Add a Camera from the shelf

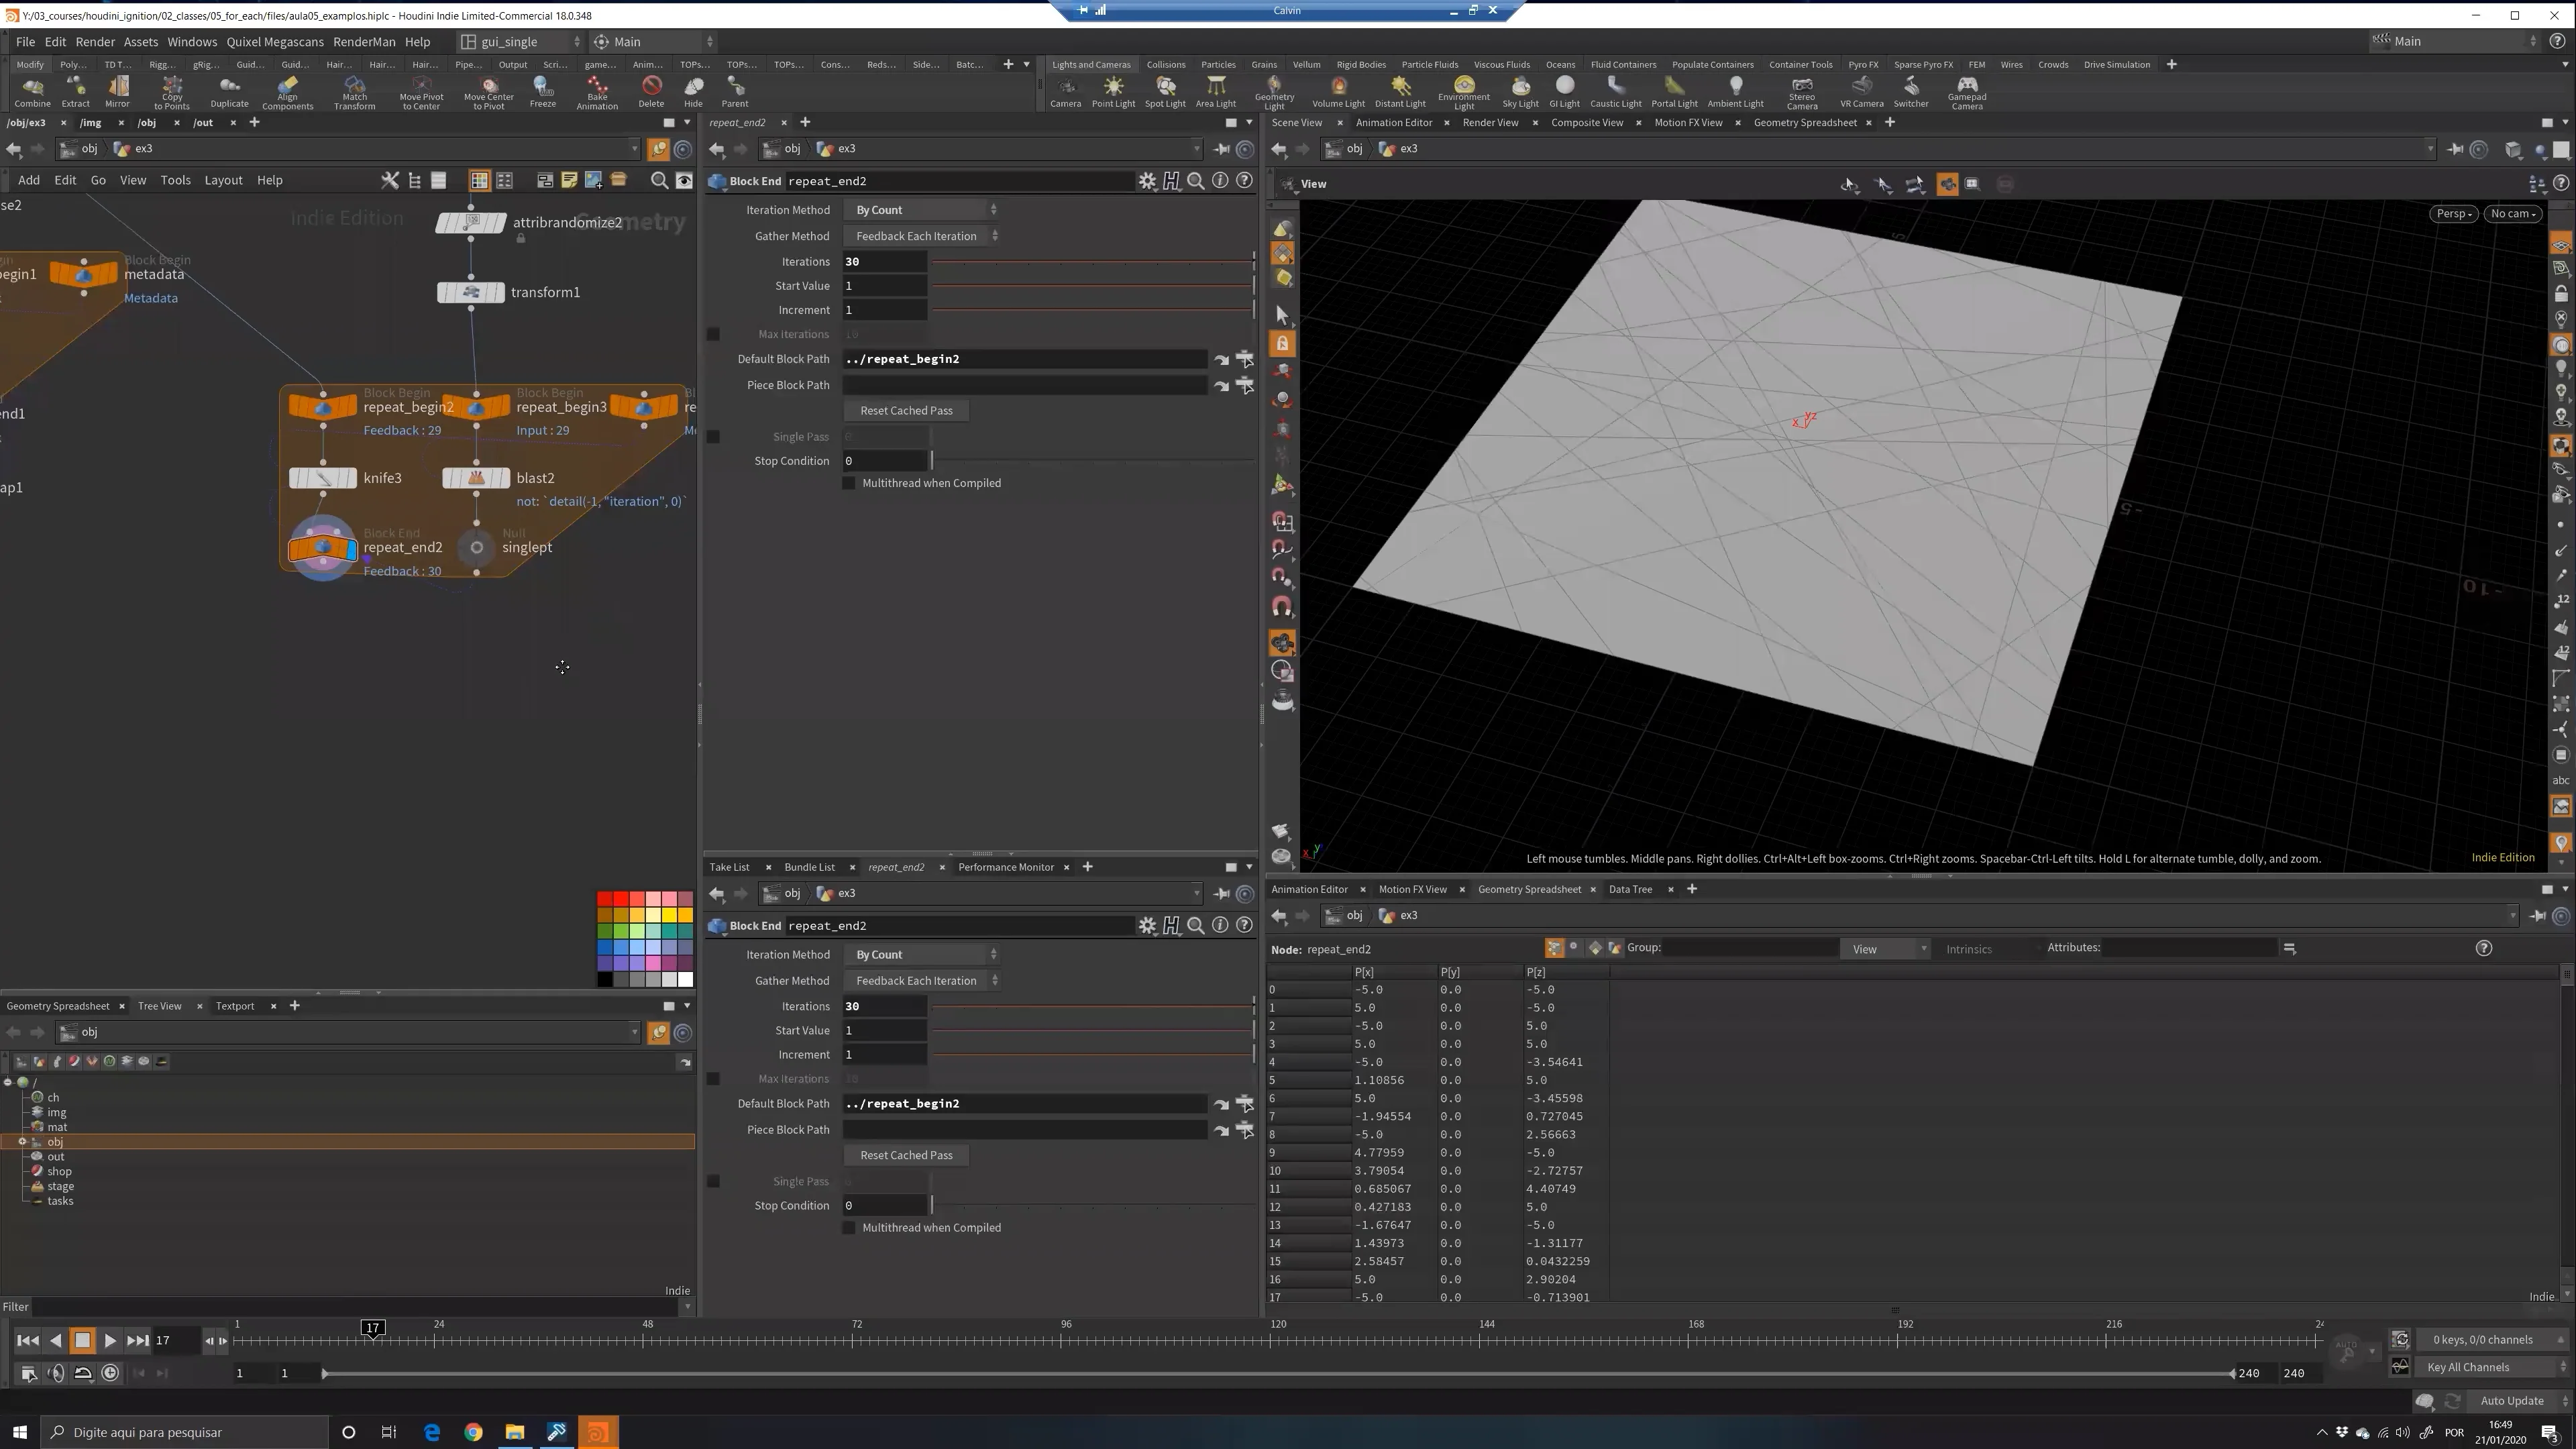[1065, 92]
